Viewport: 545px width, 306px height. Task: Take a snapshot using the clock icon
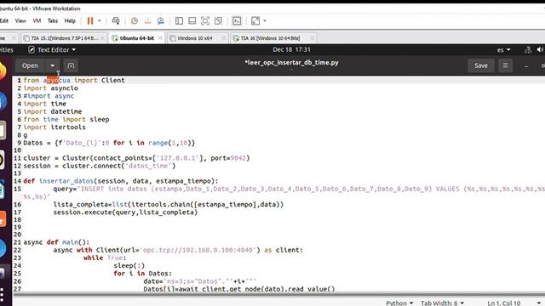point(135,20)
